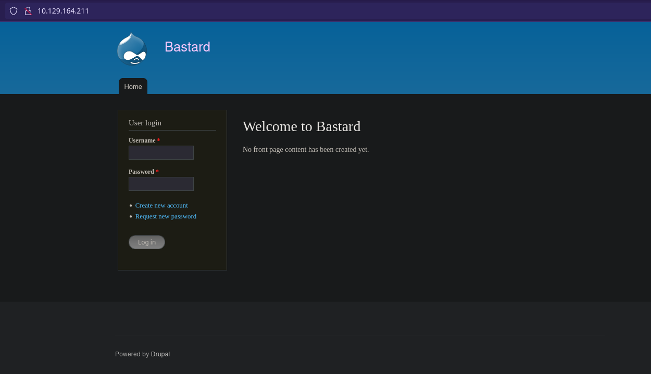Click the 'Powered by' footer text
The height and width of the screenshot is (374, 651).
132,354
